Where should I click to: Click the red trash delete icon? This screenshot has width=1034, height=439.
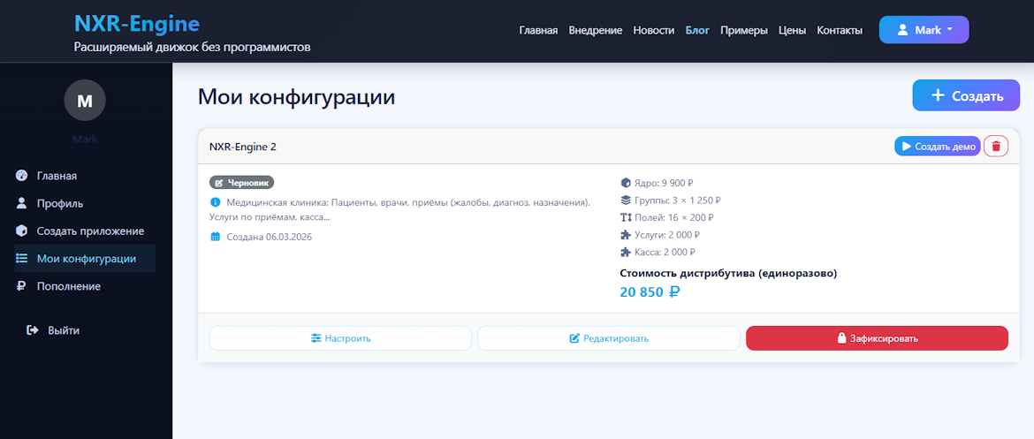point(996,147)
